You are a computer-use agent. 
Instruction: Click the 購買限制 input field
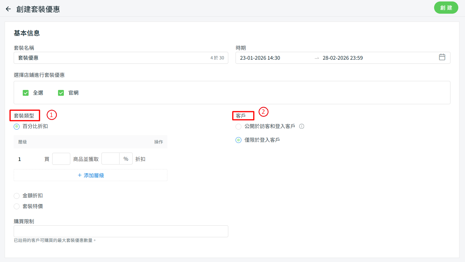pos(121,231)
